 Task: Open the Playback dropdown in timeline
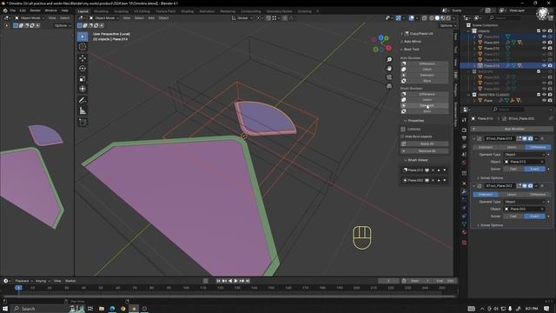tap(23, 281)
